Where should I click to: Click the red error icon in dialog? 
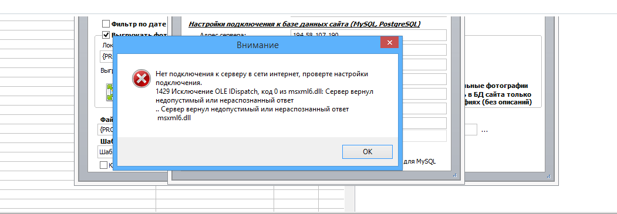(141, 79)
